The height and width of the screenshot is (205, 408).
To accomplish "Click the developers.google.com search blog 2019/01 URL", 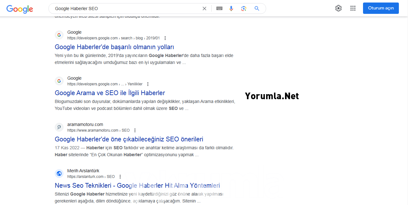I will click(x=114, y=38).
